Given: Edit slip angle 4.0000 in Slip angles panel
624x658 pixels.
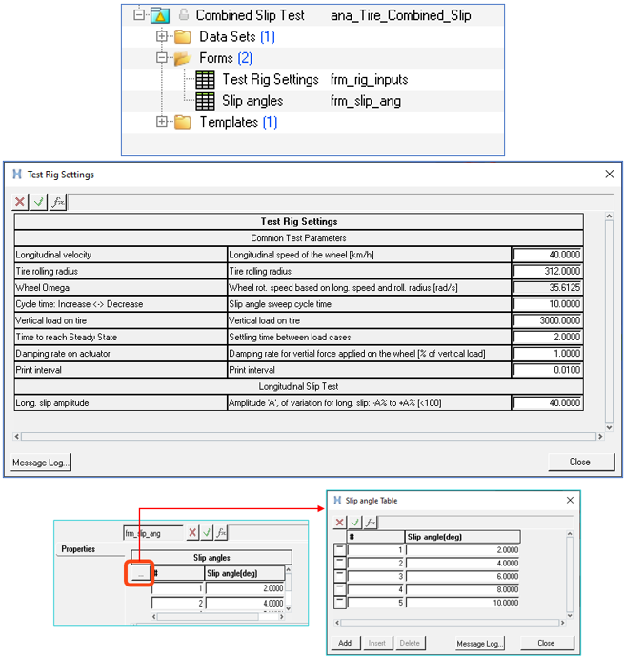Looking at the screenshot, I should tap(246, 603).
